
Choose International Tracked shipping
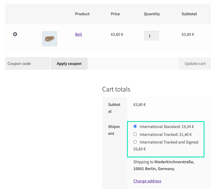click(x=135, y=134)
